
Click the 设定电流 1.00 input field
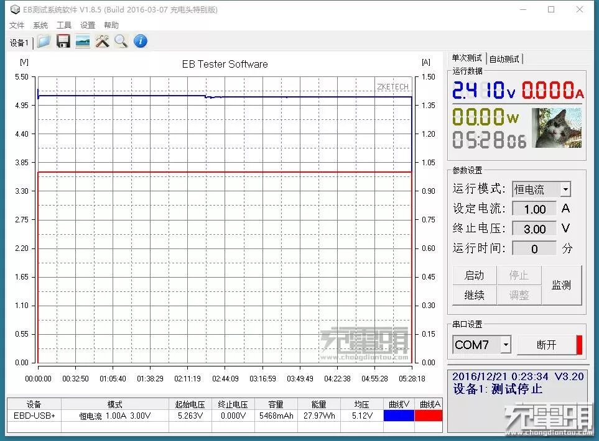pyautogui.click(x=534, y=209)
